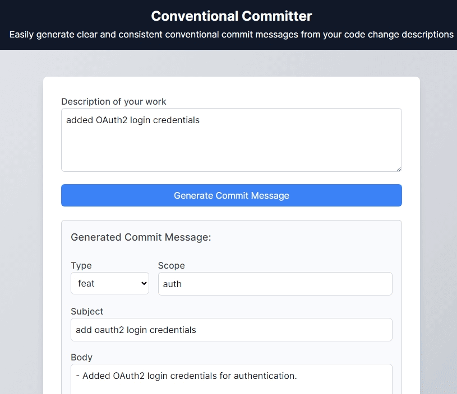Screen dimensions: 457x394
Task: Grab the description textarea resize handle
Action: [399, 168]
